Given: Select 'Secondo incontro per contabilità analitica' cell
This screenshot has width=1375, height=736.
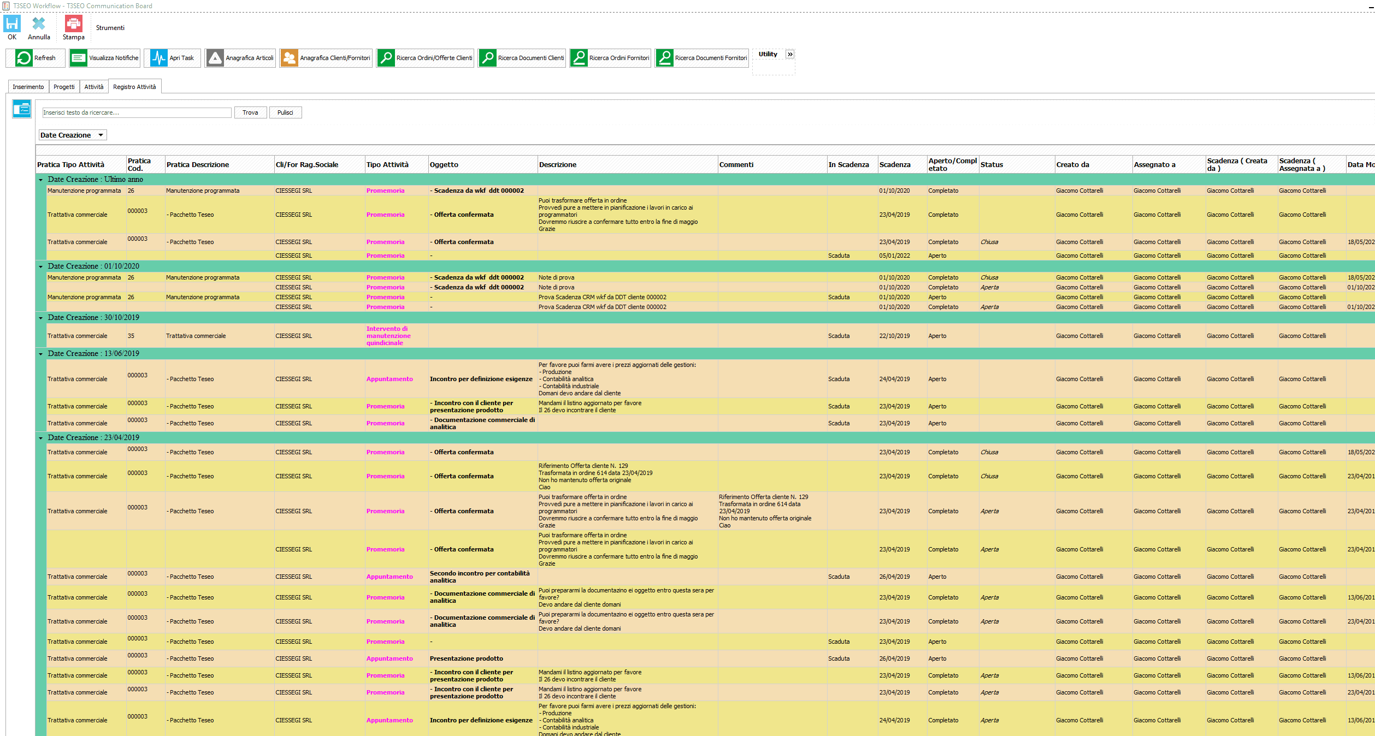Looking at the screenshot, I should coord(483,577).
